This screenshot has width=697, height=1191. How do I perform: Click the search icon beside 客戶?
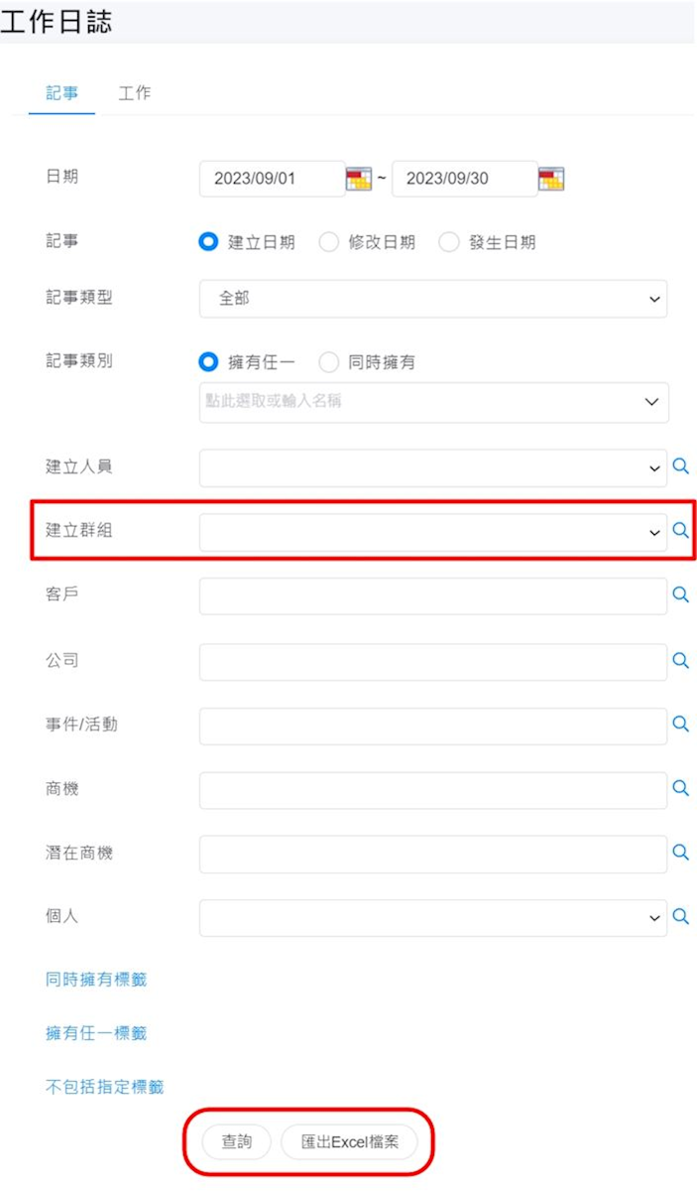click(681, 595)
